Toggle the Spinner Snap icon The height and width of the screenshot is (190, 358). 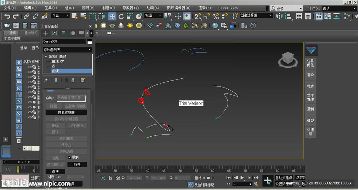click(x=224, y=16)
